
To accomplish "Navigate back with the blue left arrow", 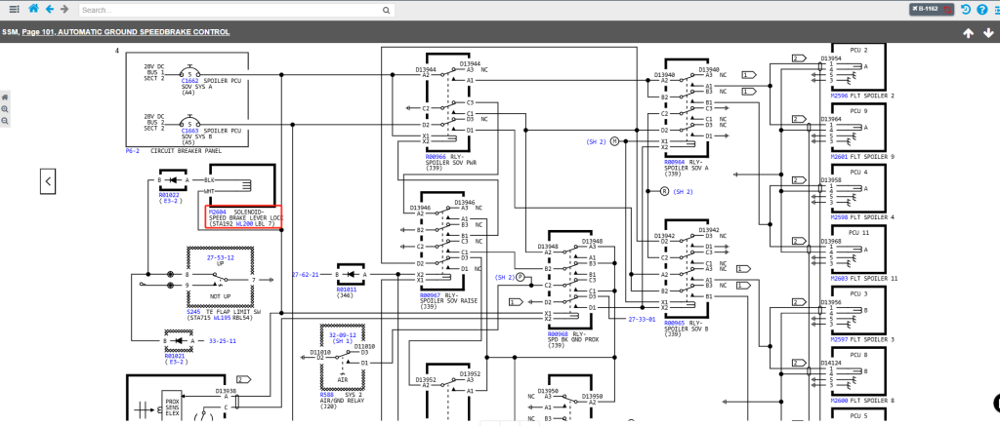I will tap(49, 10).
